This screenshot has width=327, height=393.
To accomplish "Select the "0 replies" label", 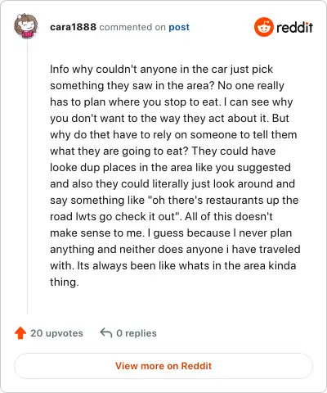I will click(137, 333).
